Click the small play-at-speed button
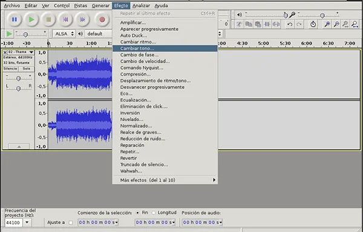 tap(9, 34)
